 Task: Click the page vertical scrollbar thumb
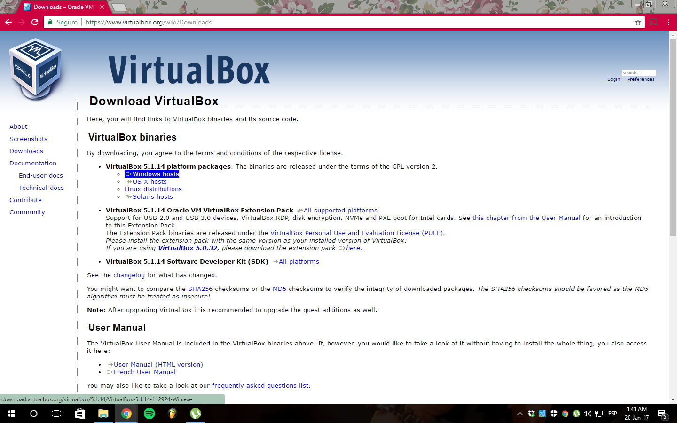pyautogui.click(x=673, y=137)
